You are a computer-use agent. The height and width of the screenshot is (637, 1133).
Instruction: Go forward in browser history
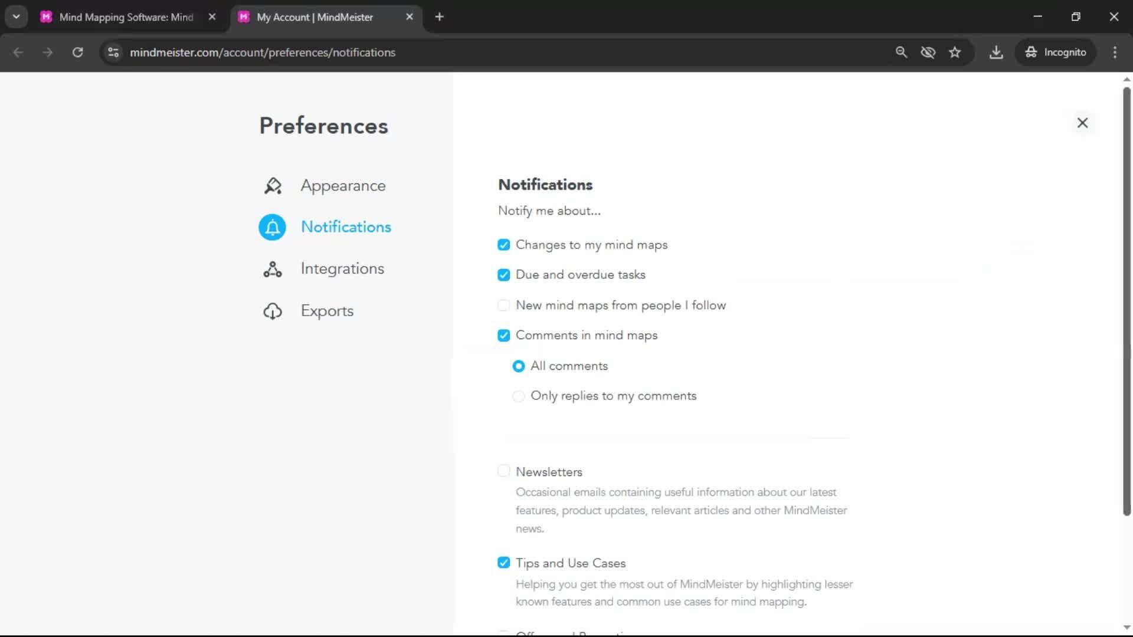tap(48, 52)
